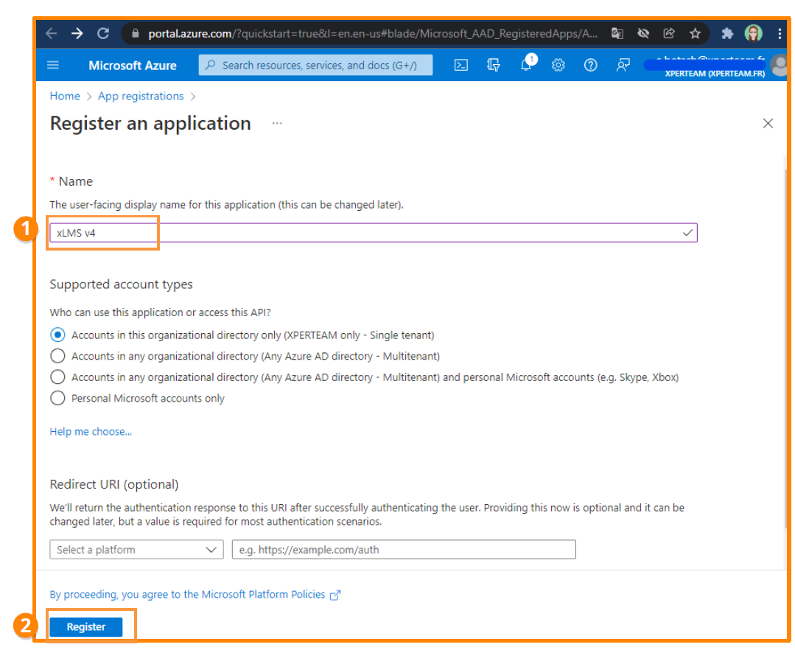Image resolution: width=795 pixels, height=650 pixels.
Task: Open the ellipsis menu beside Register an application
Action: (x=277, y=123)
